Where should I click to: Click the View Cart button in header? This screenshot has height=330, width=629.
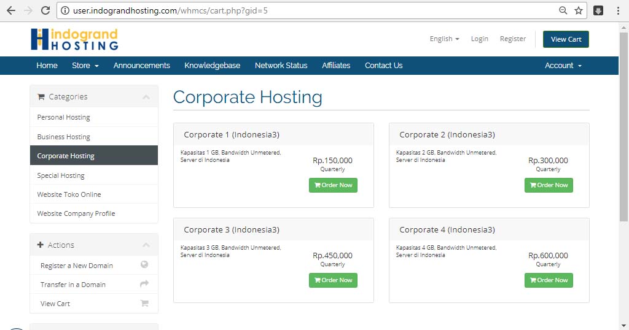click(566, 39)
